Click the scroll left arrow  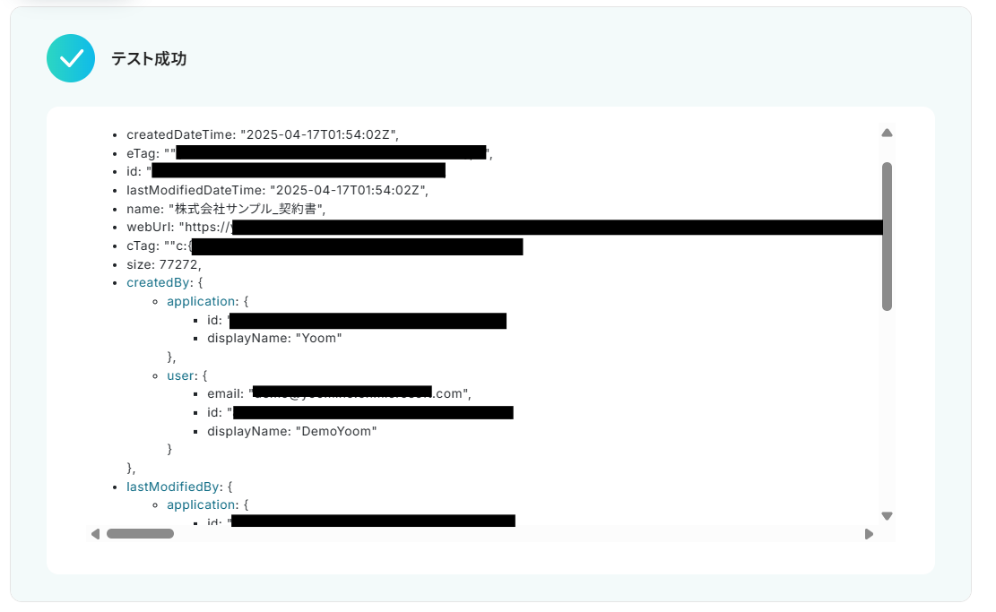96,534
